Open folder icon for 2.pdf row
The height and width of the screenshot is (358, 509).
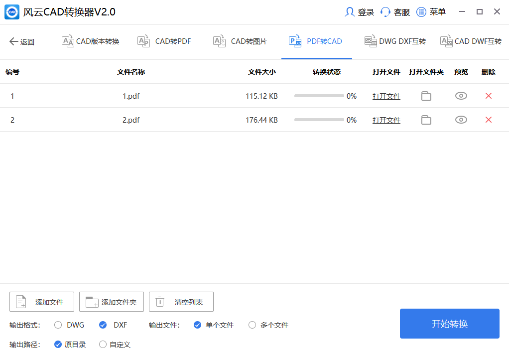tap(426, 120)
